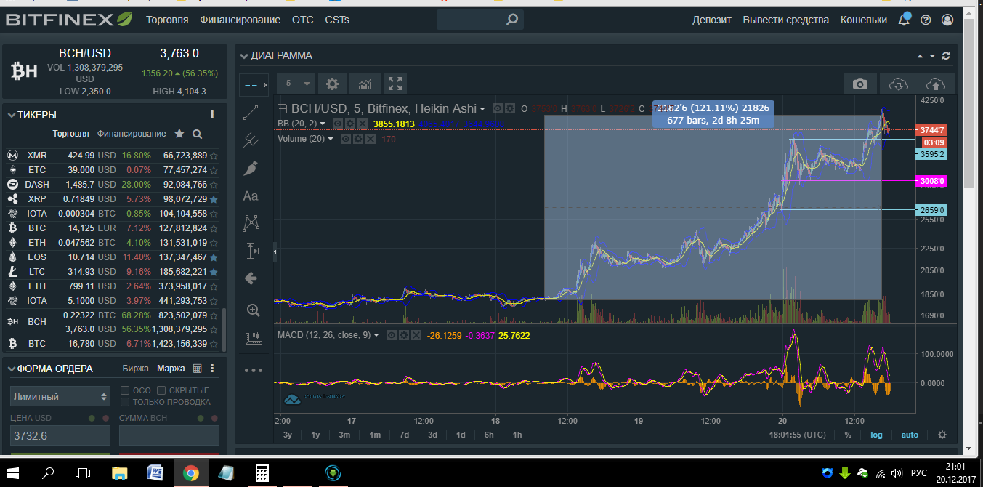Image resolution: width=983 pixels, height=487 pixels.
Task: Expand the BCH/USD chart symbol dropdown
Action: pyautogui.click(x=482, y=109)
